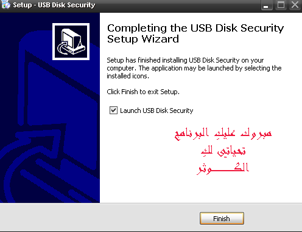This screenshot has height=232, width=302.
Task: Click the 'Completing the USB Disk Security' heading
Action: click(195, 28)
